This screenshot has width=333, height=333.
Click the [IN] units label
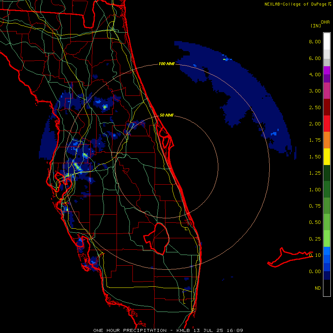point(316,26)
